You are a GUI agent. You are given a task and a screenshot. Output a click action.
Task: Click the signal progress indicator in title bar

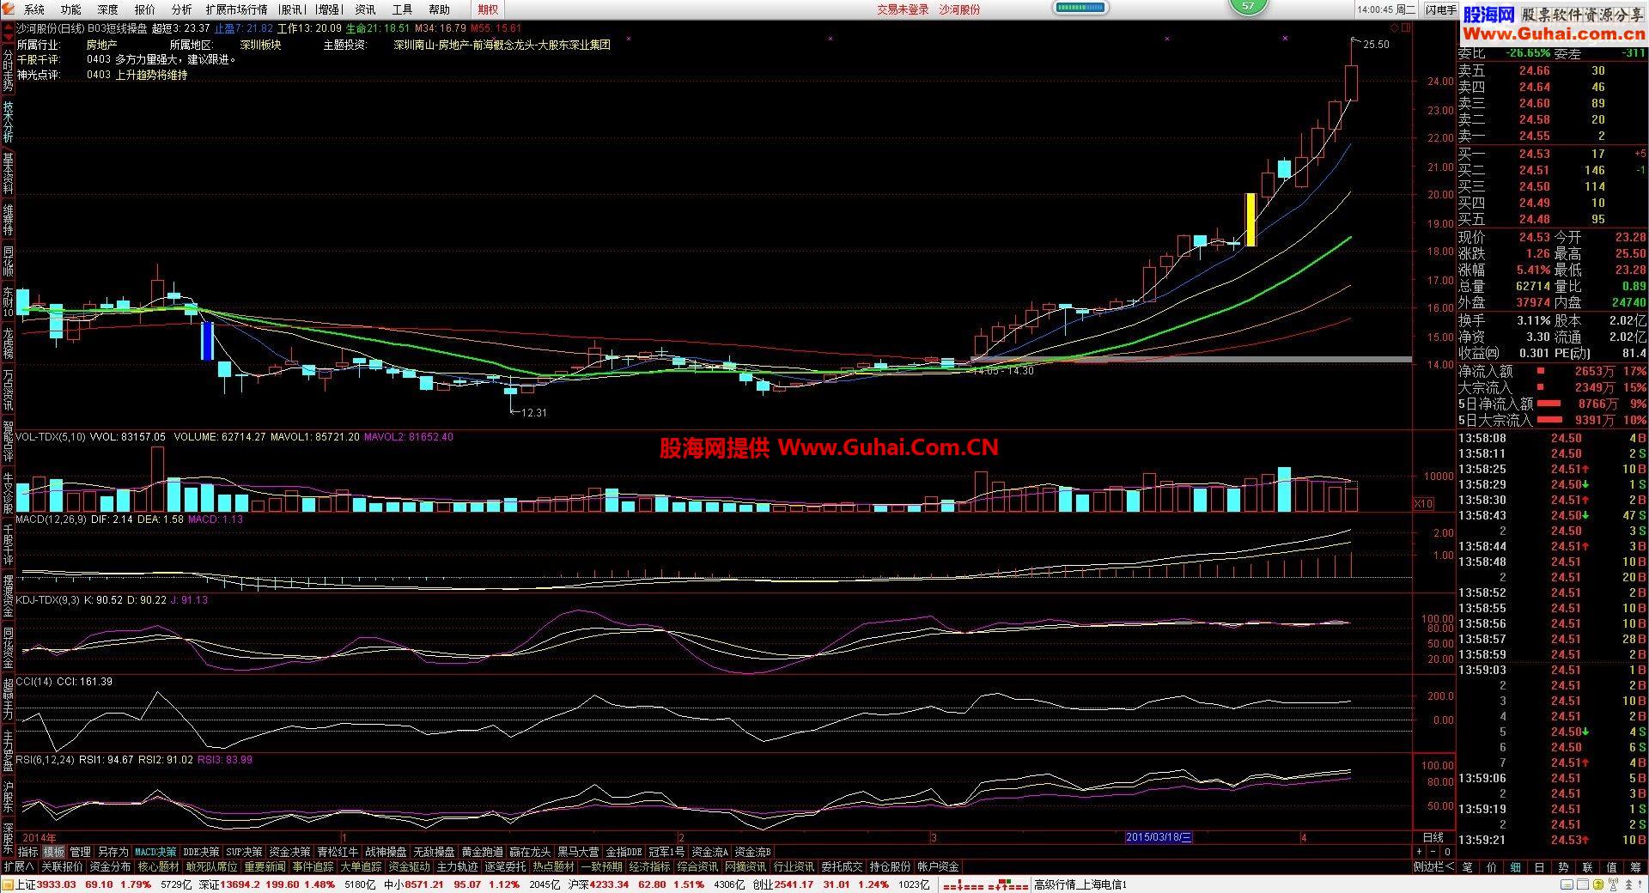pyautogui.click(x=1080, y=8)
